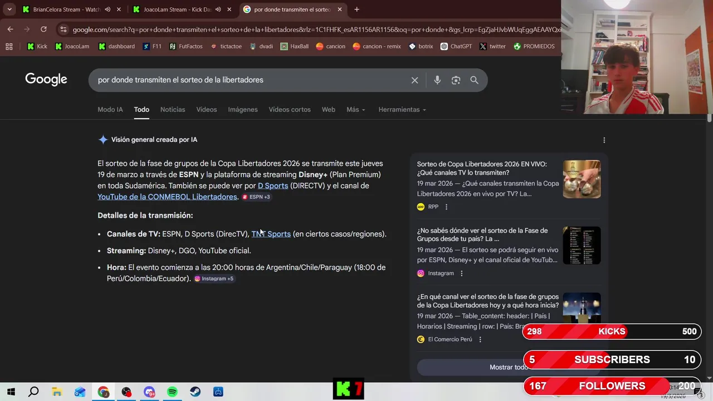Open botrix bookmark
The image size is (713, 401).
(421, 46)
